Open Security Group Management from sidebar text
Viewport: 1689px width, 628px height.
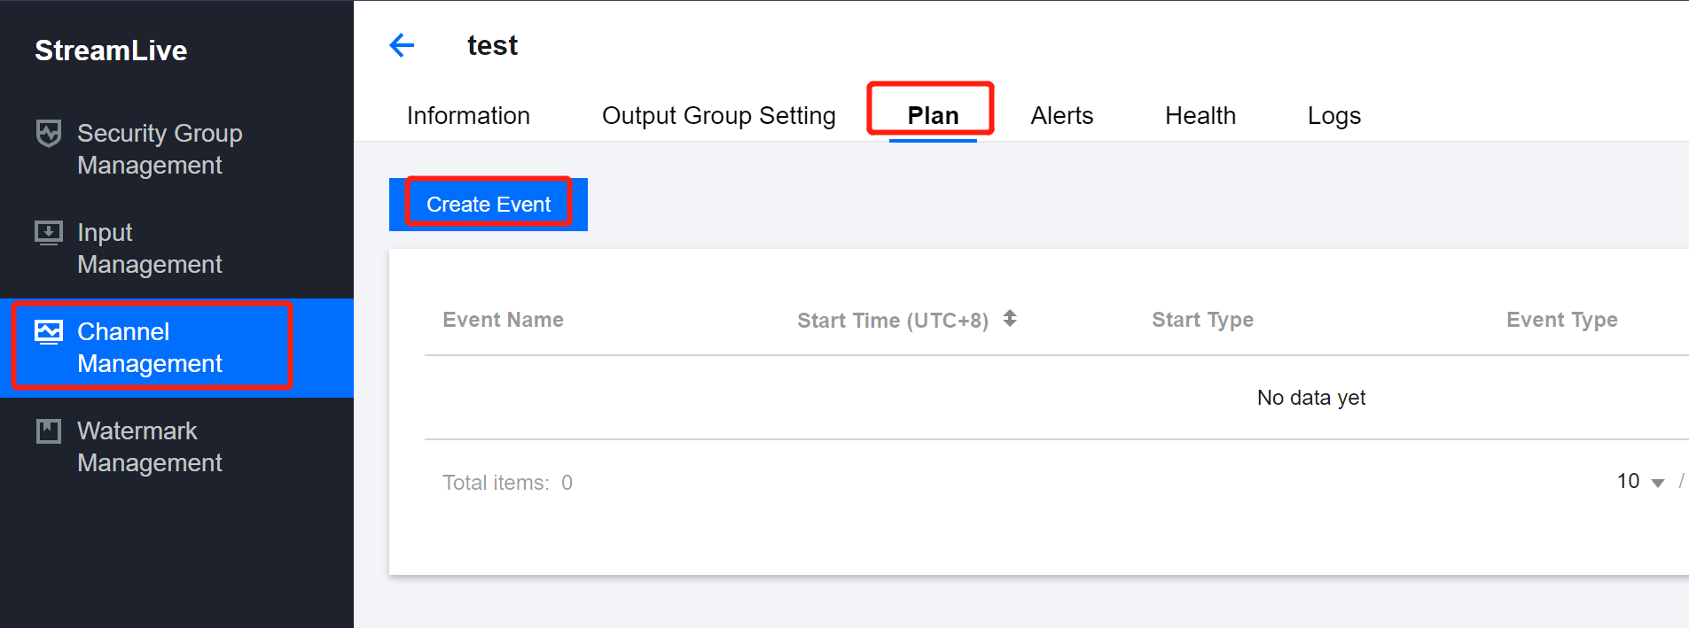(x=160, y=149)
